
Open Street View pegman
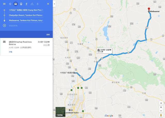(x=161, y=115)
